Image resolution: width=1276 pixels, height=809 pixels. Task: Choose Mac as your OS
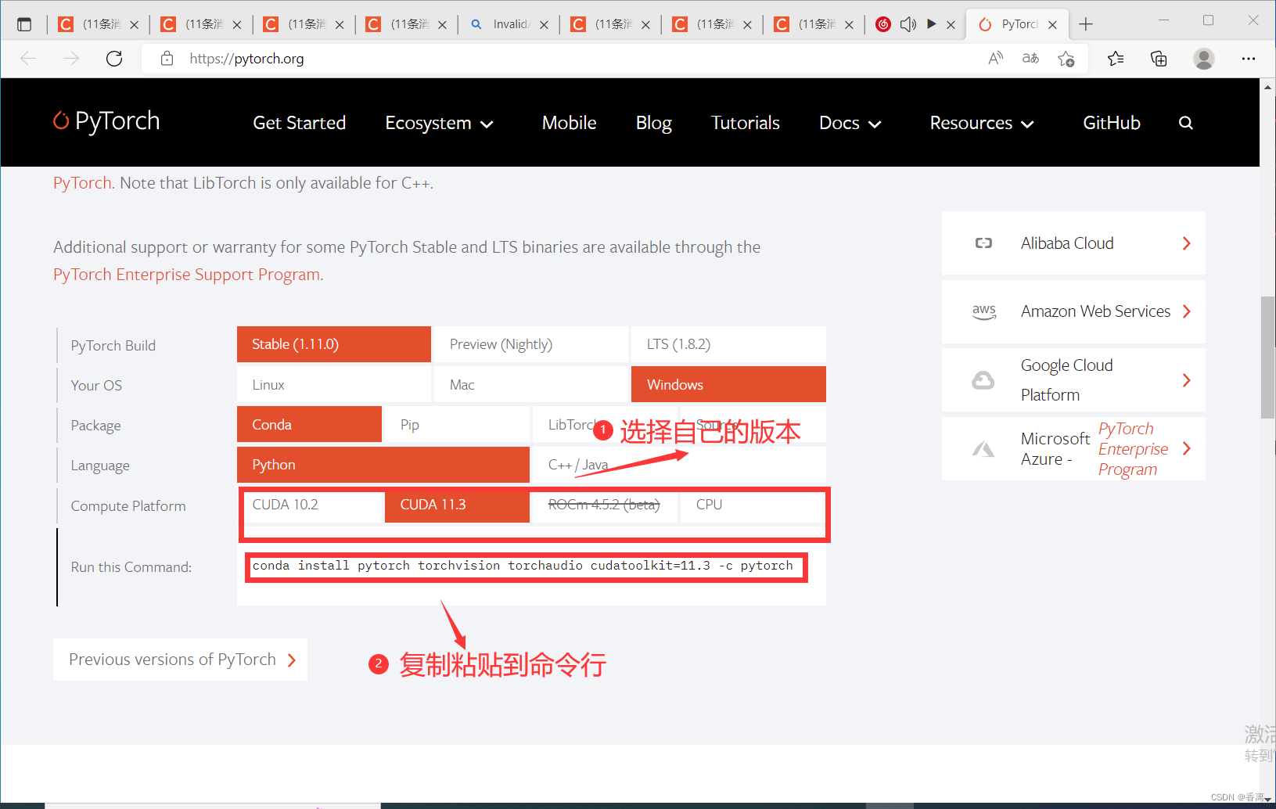(x=531, y=385)
